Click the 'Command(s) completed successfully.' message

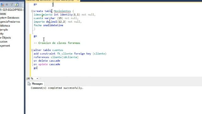[57, 88]
